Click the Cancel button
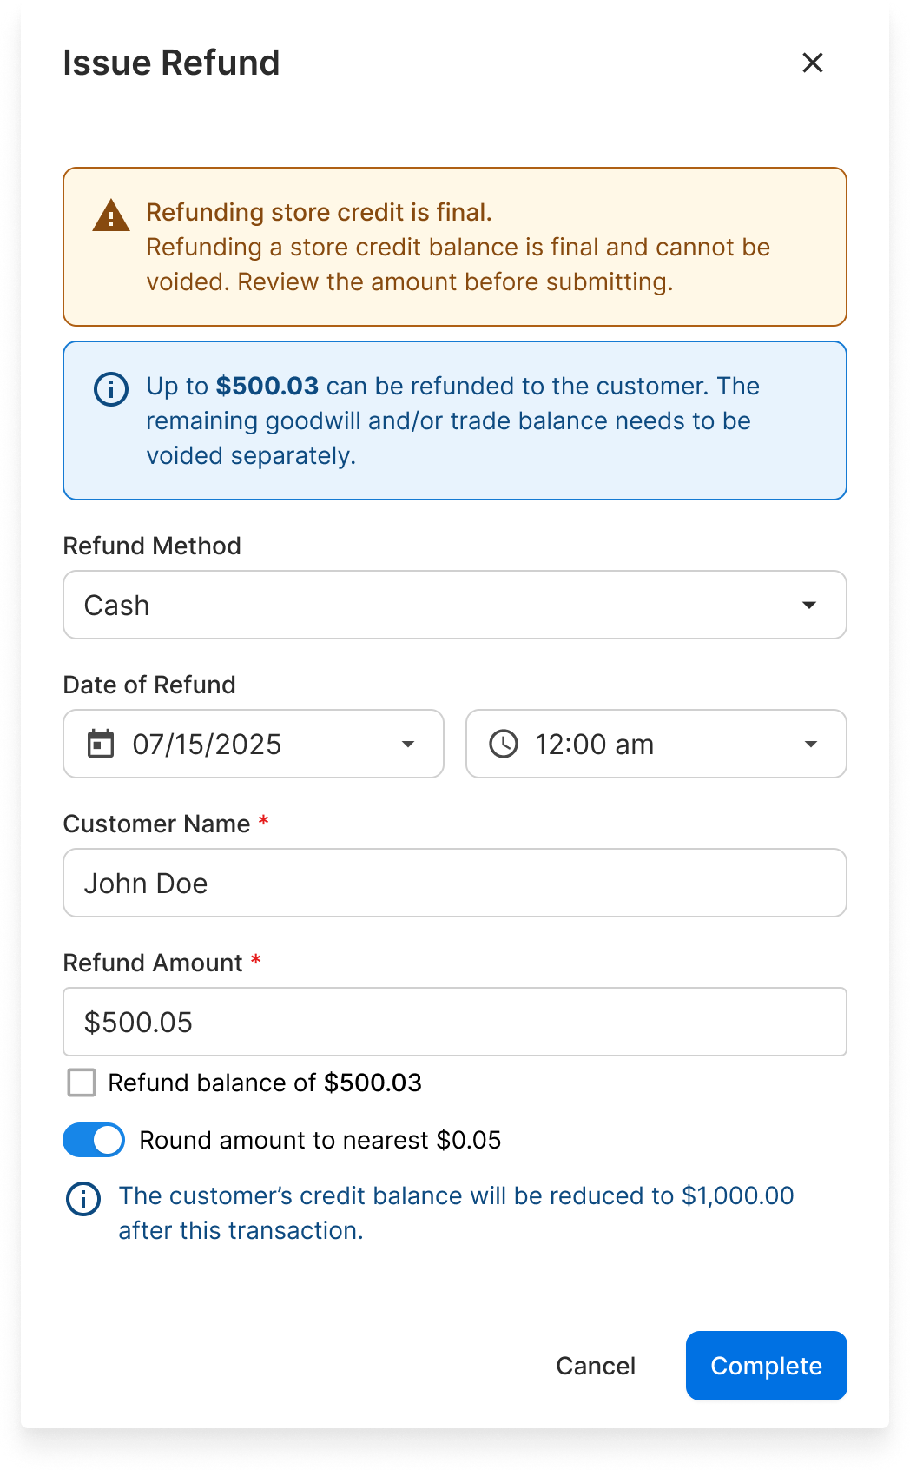The image size is (910, 1470). click(x=596, y=1366)
